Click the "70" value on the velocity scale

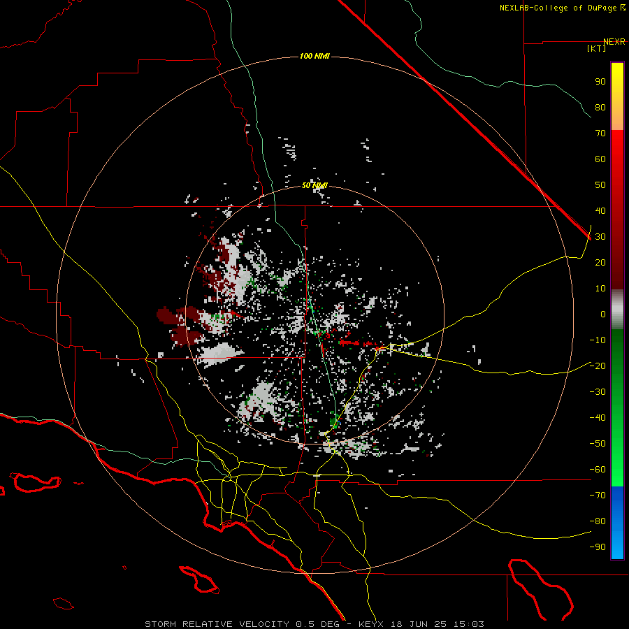click(600, 133)
